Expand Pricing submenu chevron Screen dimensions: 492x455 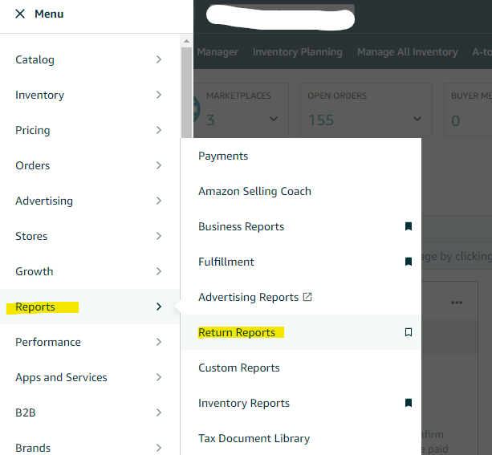(x=159, y=130)
